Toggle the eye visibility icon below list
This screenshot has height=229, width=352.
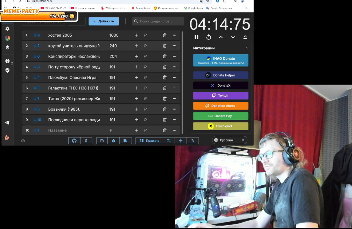click(23, 141)
